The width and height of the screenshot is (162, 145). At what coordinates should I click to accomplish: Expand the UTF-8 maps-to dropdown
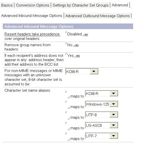[114, 115]
